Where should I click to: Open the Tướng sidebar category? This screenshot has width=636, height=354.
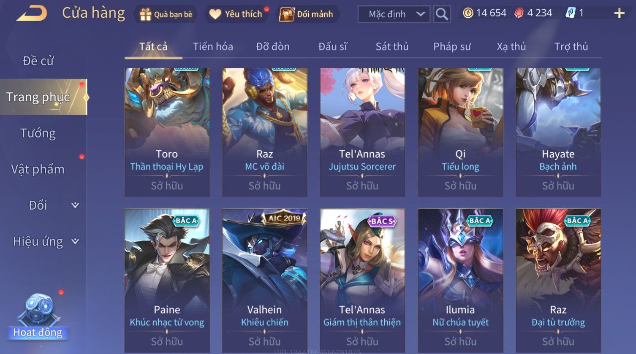click(x=38, y=133)
